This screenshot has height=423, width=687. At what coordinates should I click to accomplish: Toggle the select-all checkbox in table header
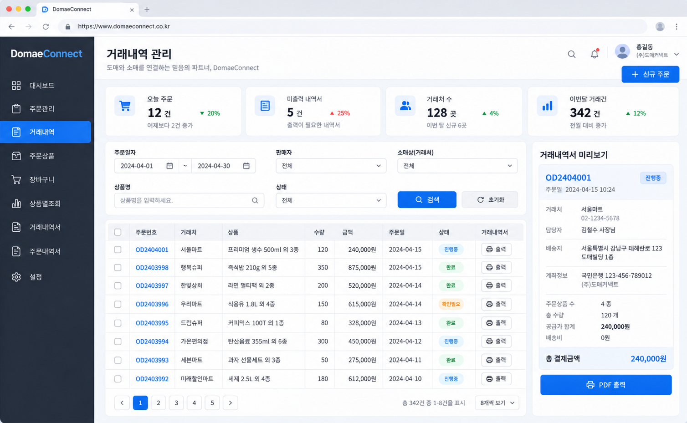(118, 232)
